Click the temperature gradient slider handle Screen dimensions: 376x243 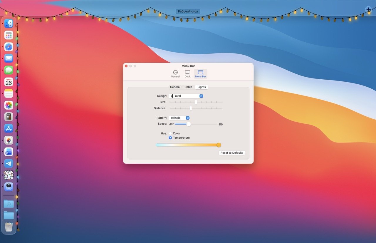coord(219,145)
